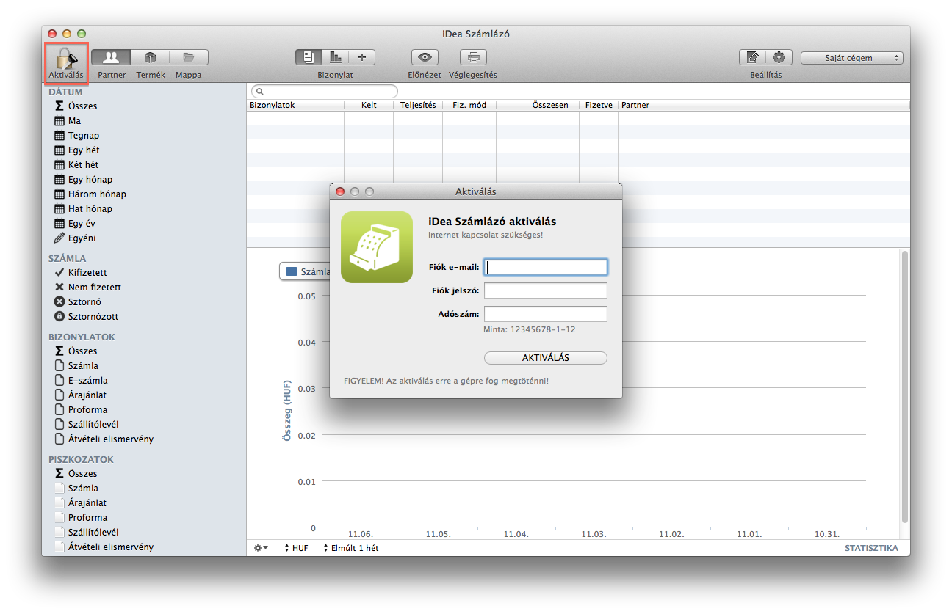Screen dimensions: 952x614
Task: Sort by Kelt column header
Action: pyautogui.click(x=369, y=106)
